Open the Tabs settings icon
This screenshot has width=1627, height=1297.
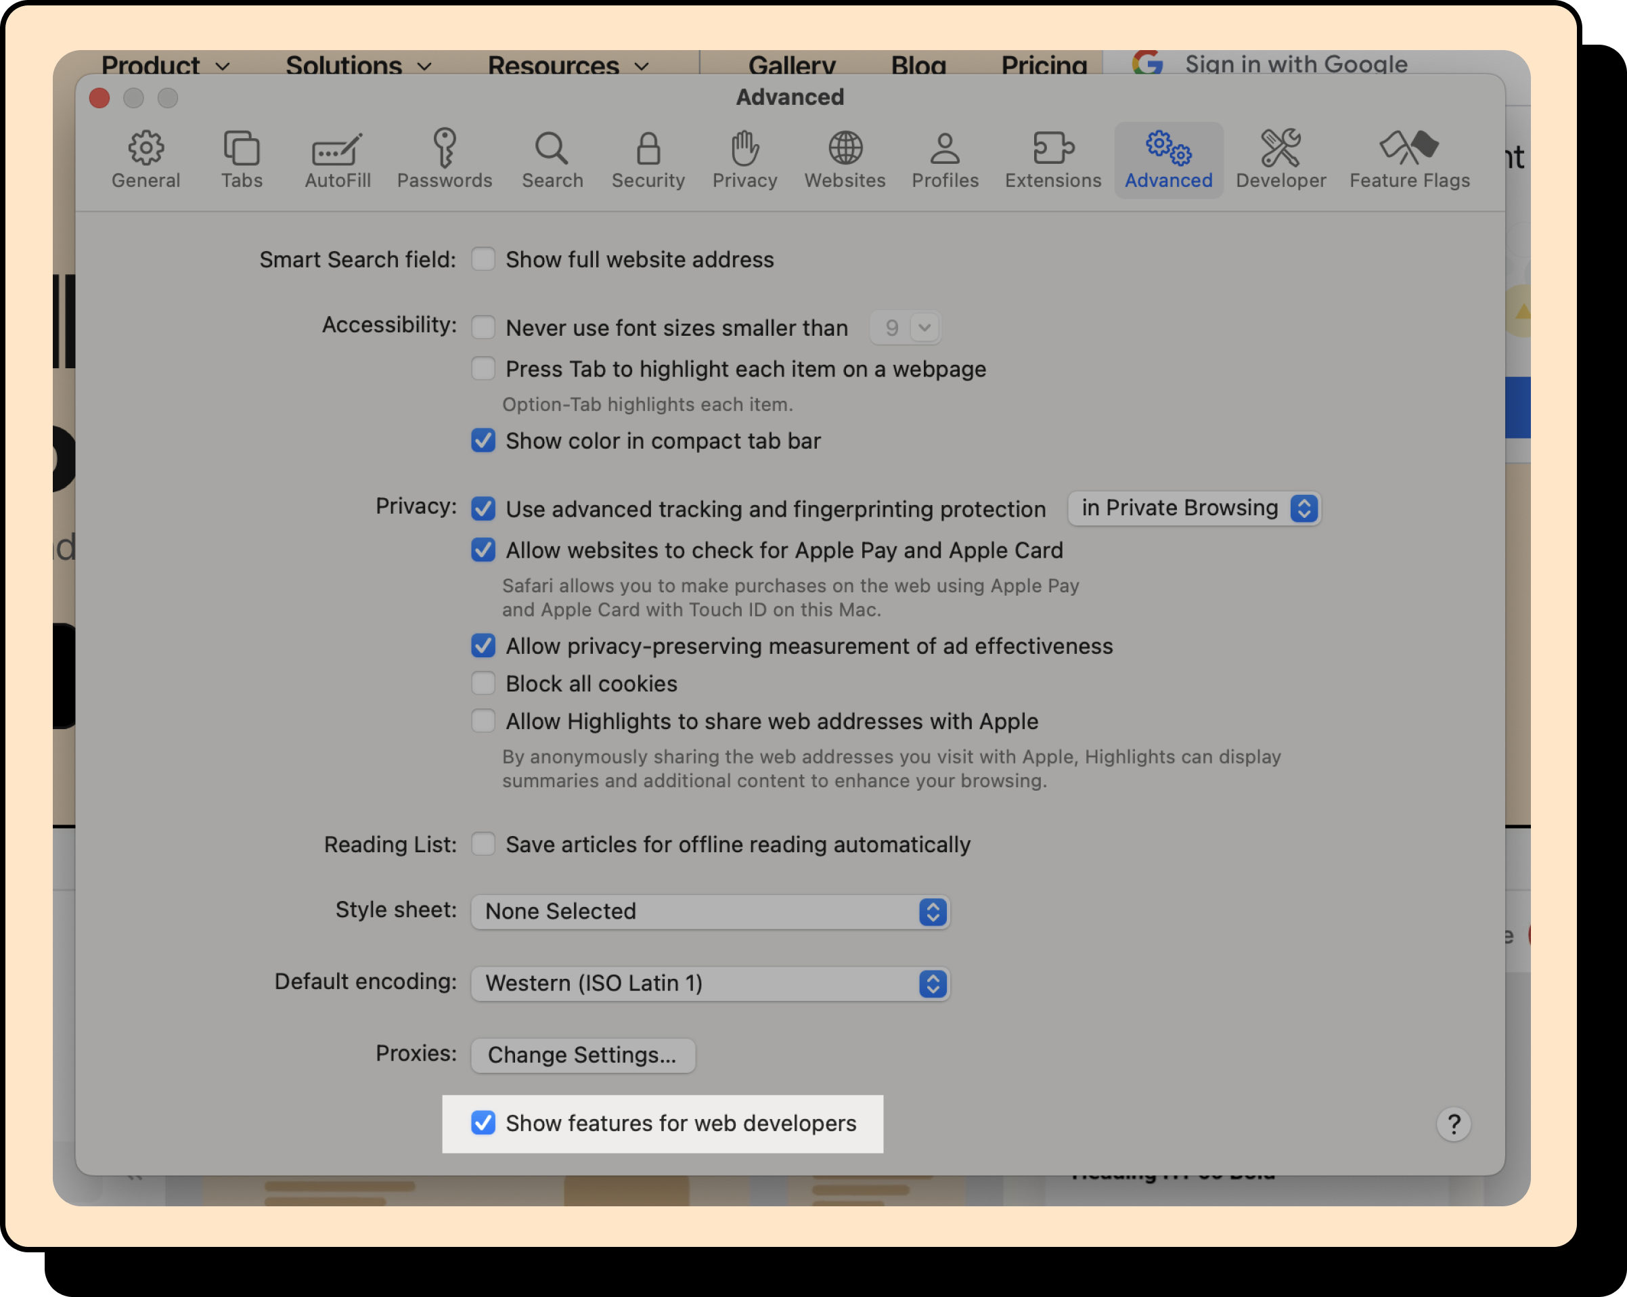[242, 148]
